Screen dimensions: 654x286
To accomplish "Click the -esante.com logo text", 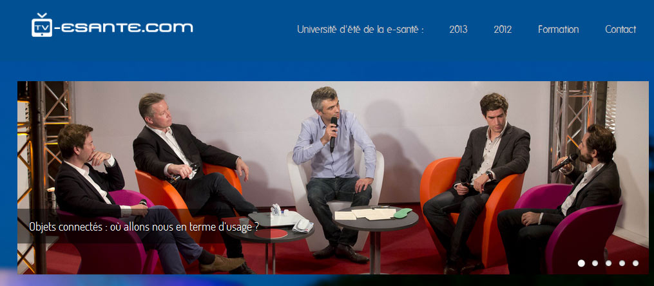I will coord(124,28).
